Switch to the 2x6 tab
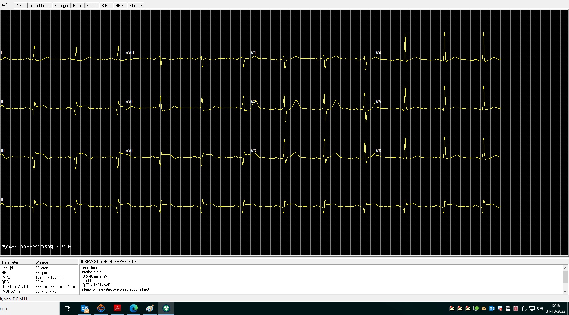Viewport: 569px width, 315px height. pos(19,6)
